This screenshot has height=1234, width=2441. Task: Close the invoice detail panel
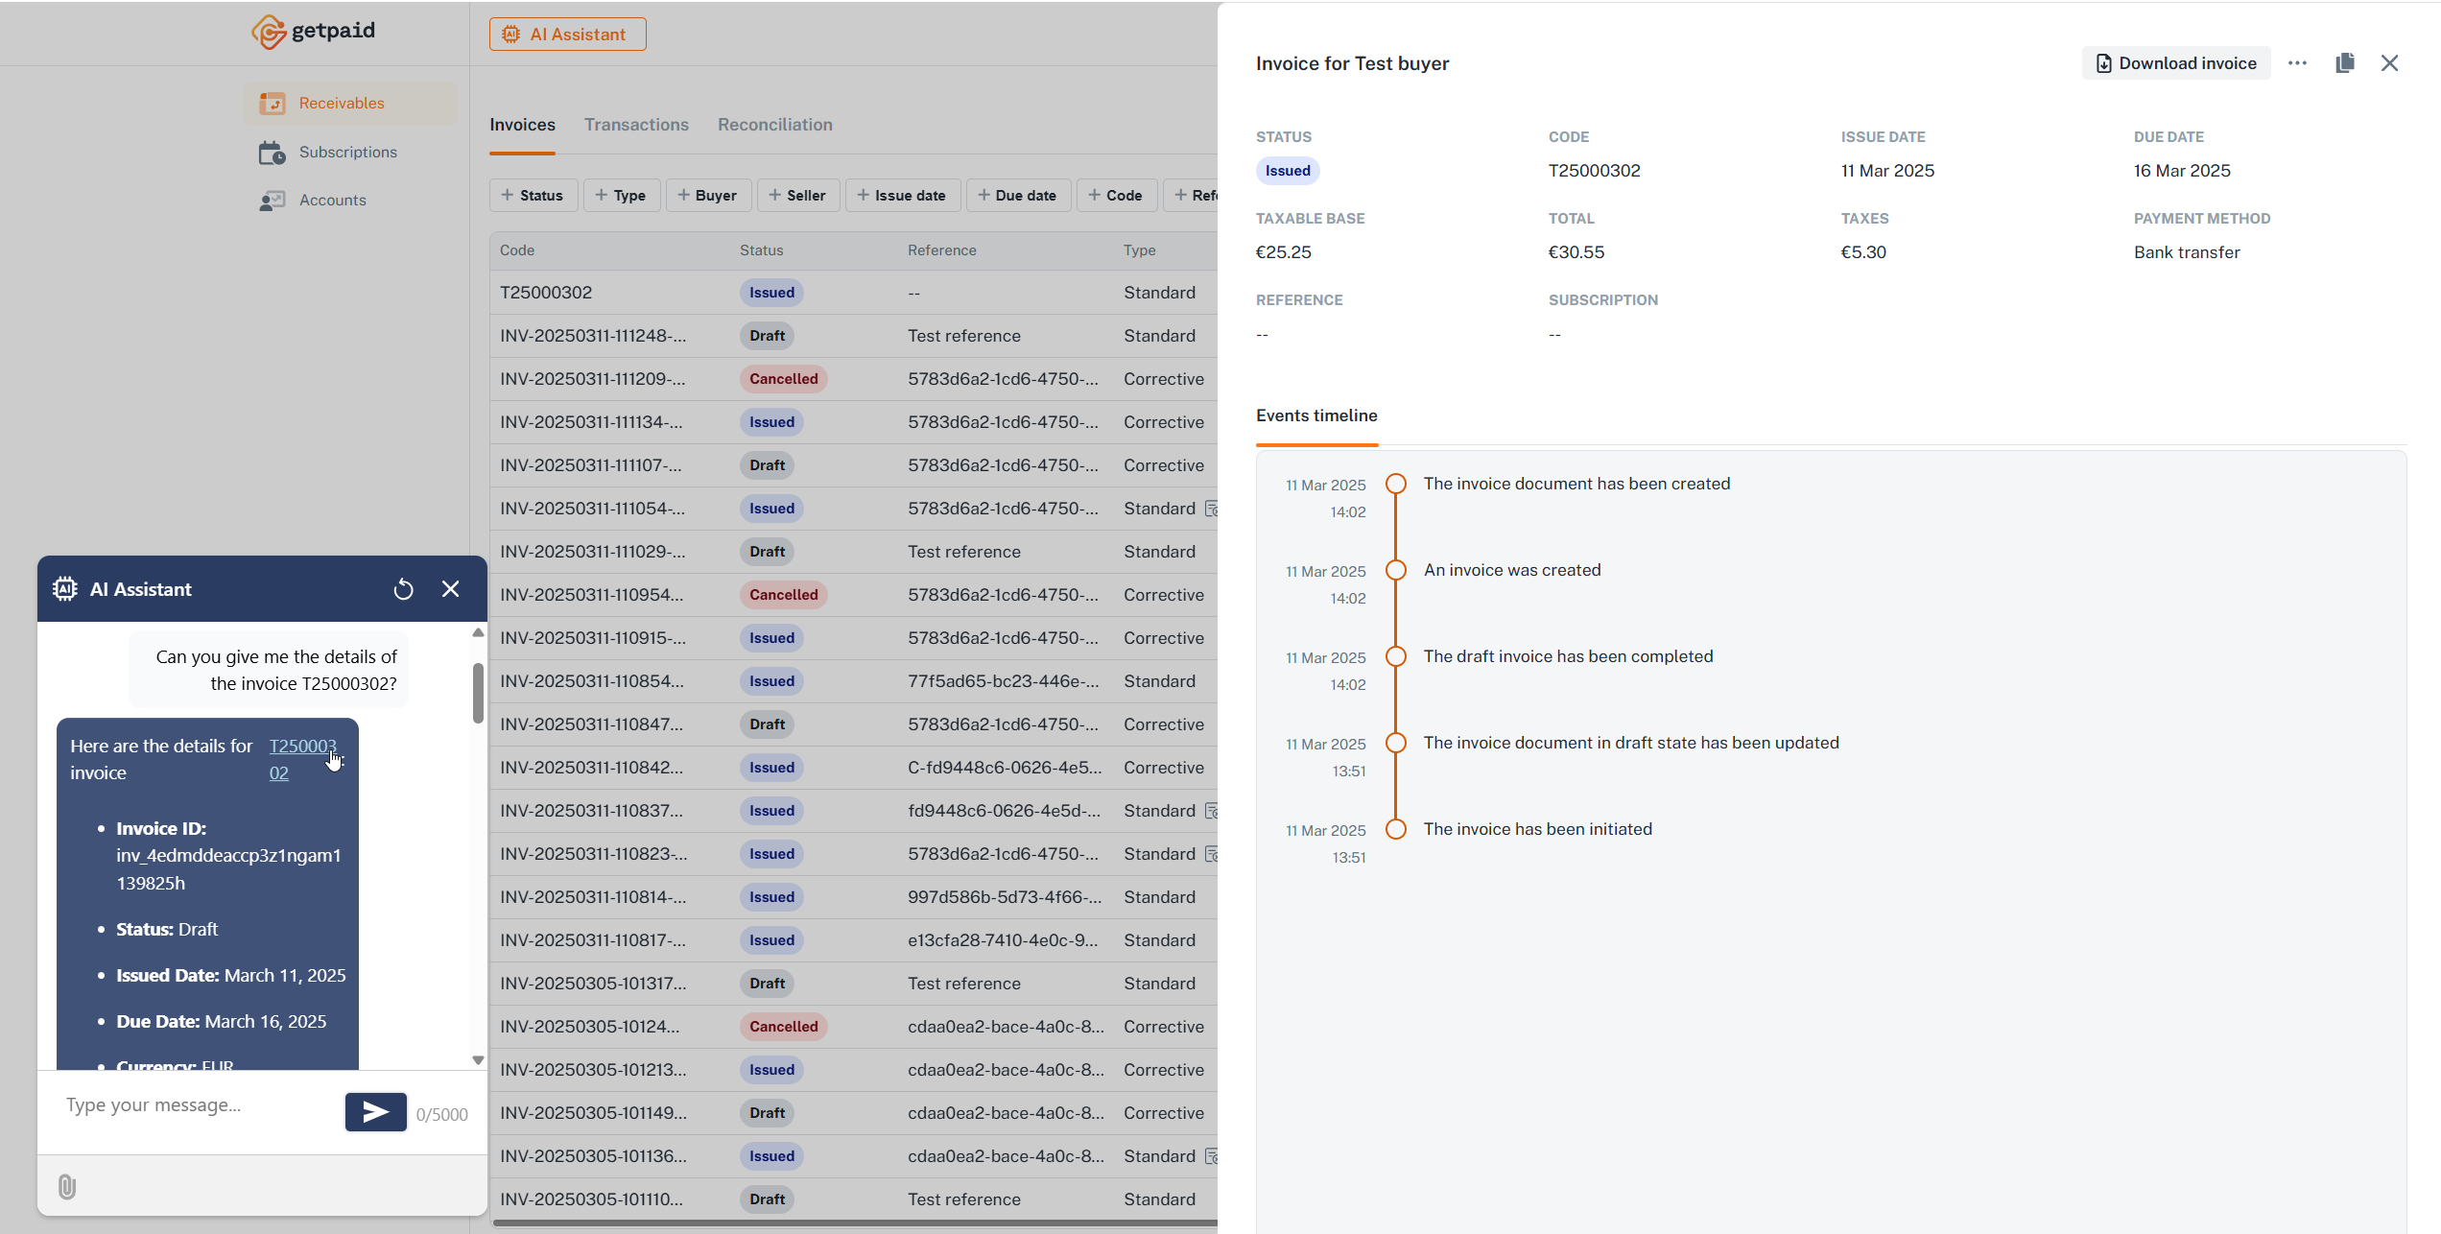coord(2389,63)
